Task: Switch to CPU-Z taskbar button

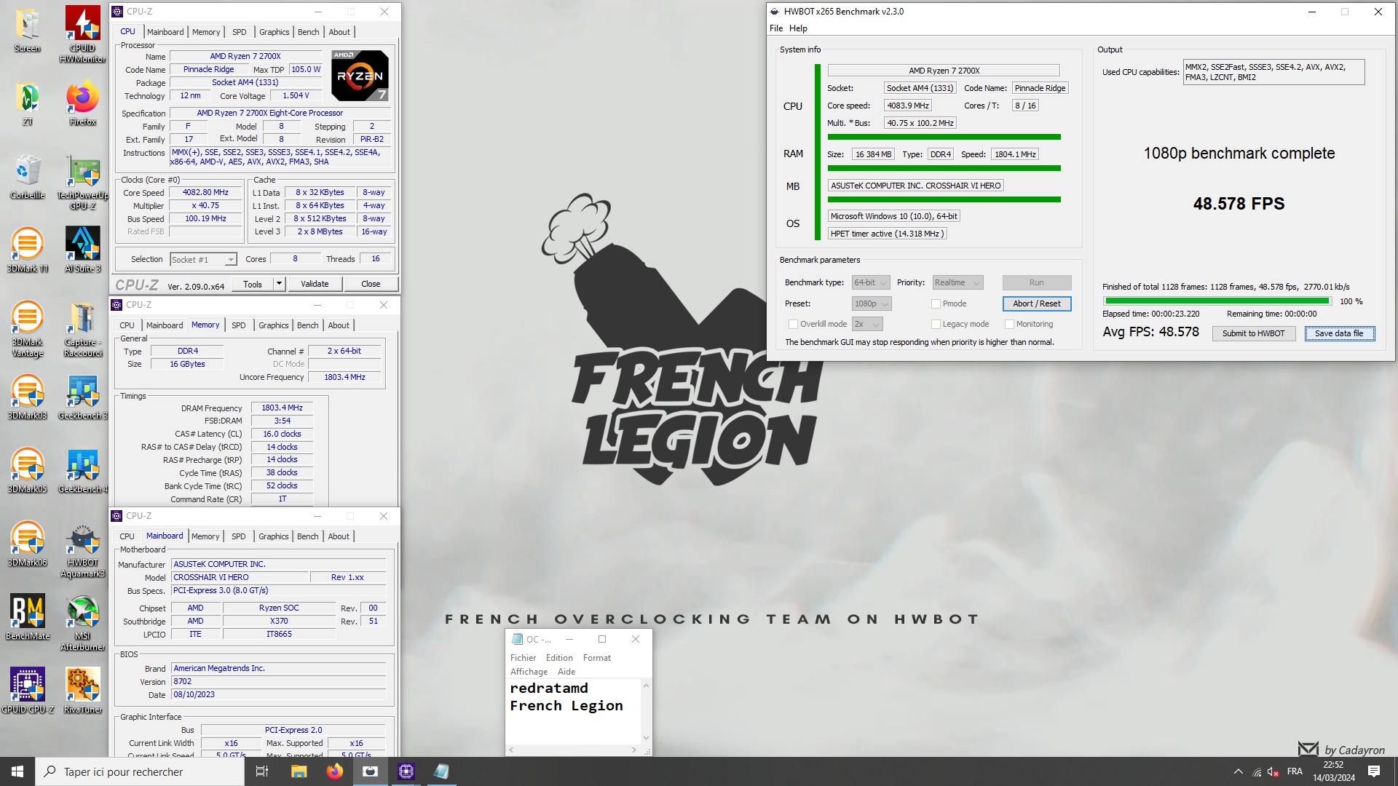Action: click(x=406, y=771)
